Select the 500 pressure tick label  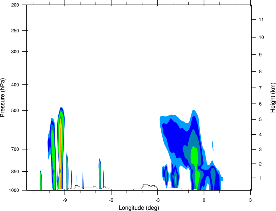pos(15,110)
